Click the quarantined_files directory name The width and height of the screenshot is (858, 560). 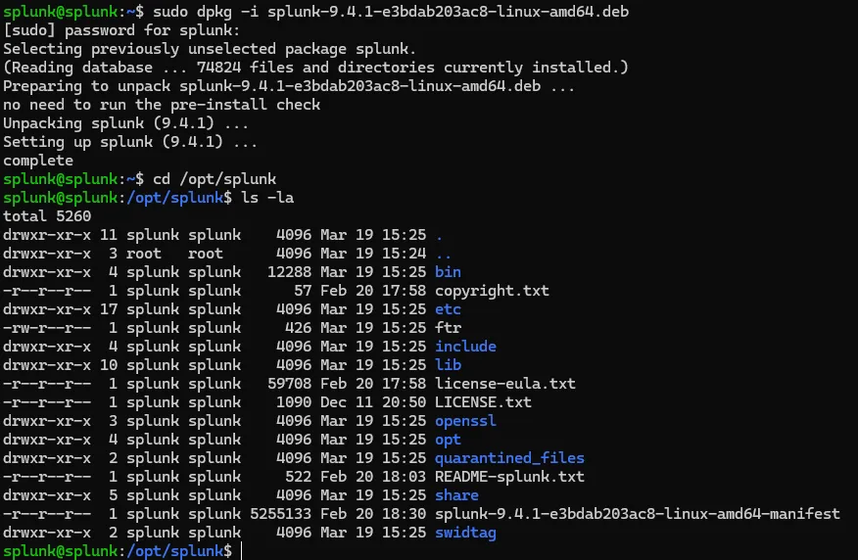(x=509, y=458)
